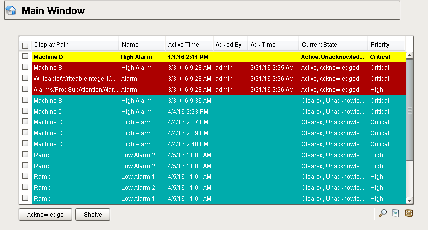Viewport: 428px width, 230px height.
Task: Click the Shelve button
Action: [x=93, y=214]
